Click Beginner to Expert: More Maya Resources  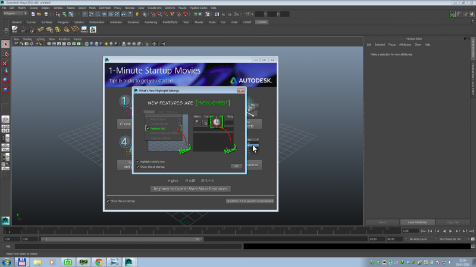pyautogui.click(x=190, y=189)
